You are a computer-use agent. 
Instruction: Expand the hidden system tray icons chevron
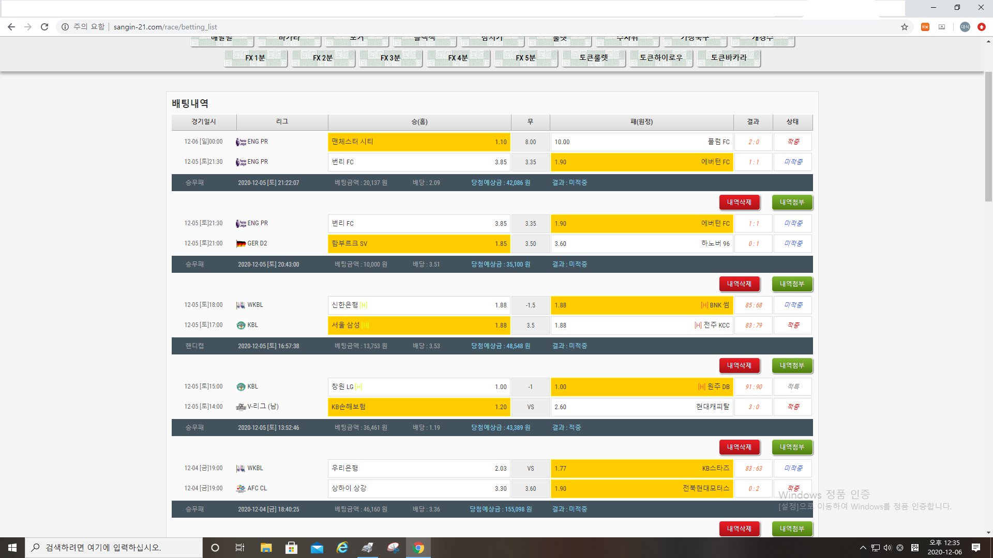pyautogui.click(x=863, y=548)
